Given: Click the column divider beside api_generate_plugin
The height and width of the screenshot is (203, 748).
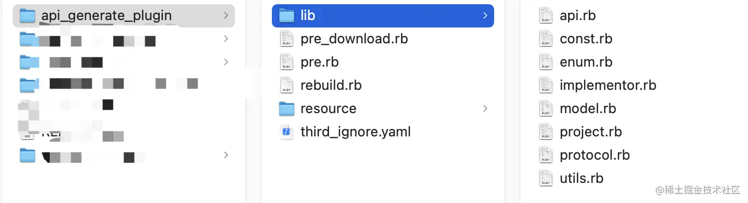Looking at the screenshot, I should [246, 101].
